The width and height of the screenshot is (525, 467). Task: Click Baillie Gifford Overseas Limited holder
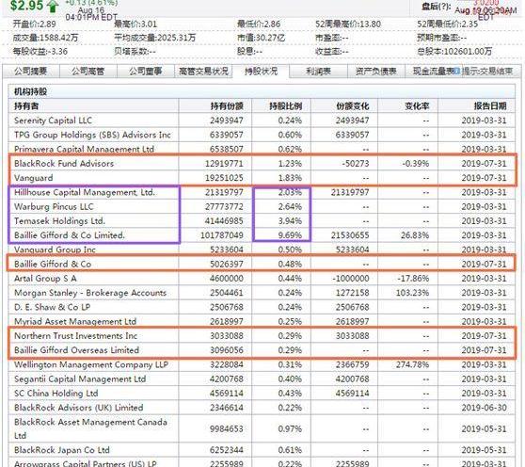coord(76,350)
